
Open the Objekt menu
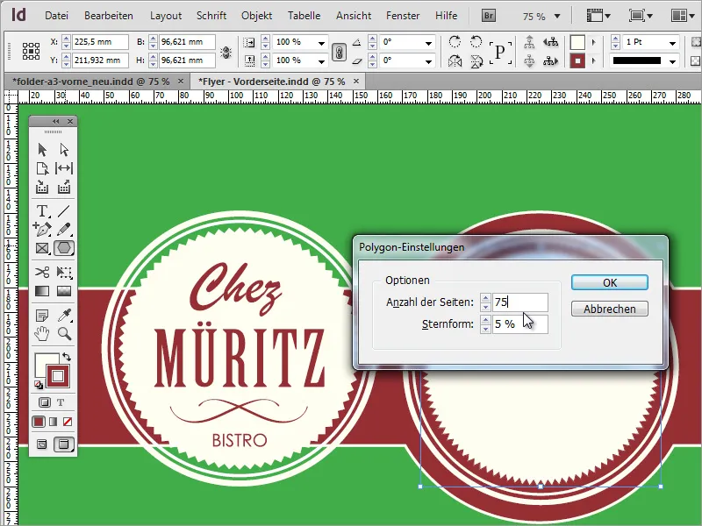point(256,15)
